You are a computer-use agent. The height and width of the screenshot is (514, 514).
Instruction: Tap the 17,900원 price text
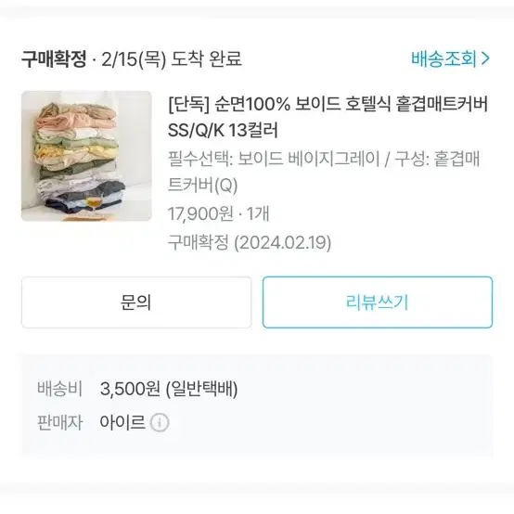click(x=200, y=213)
